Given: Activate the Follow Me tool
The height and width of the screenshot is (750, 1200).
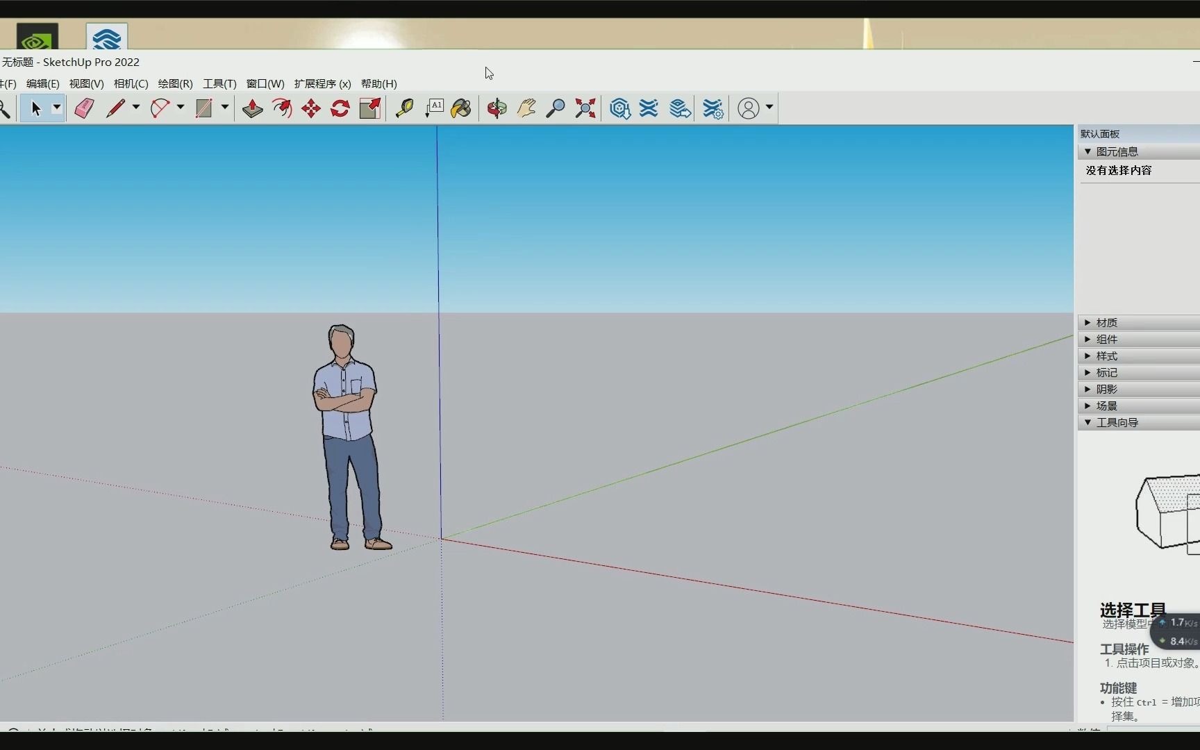Looking at the screenshot, I should tap(282, 108).
